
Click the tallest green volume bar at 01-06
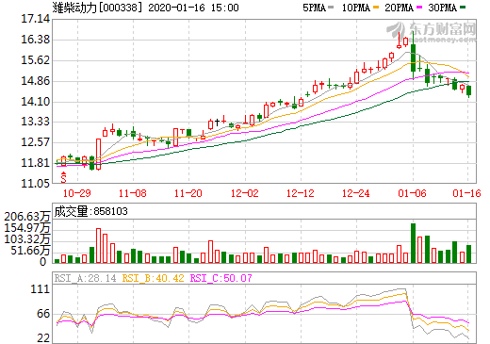413,243
